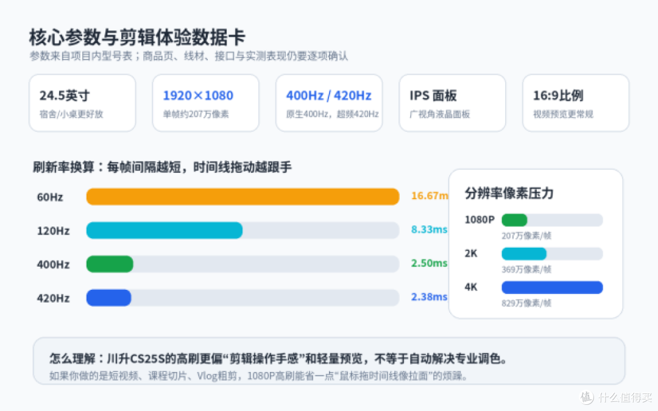Click the blue 420Hz bar

click(108, 298)
